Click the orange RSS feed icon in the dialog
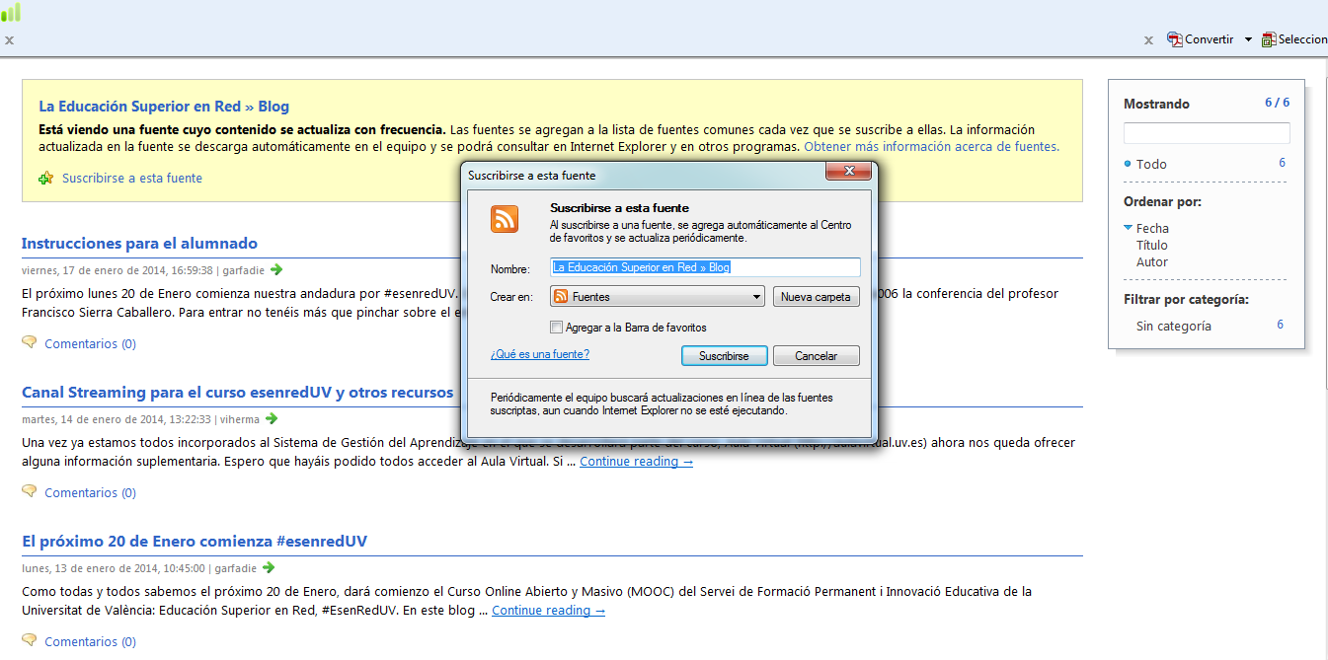Viewport: 1328px width, 660px height. point(505,220)
